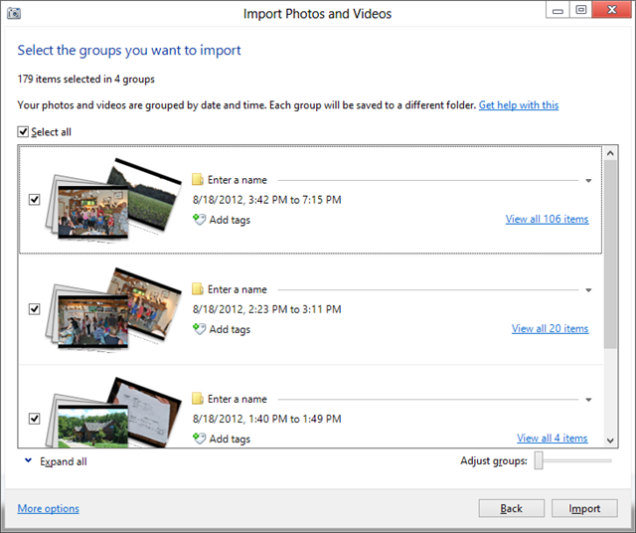This screenshot has width=636, height=533.
Task: Go Back to the previous step
Action: (511, 508)
